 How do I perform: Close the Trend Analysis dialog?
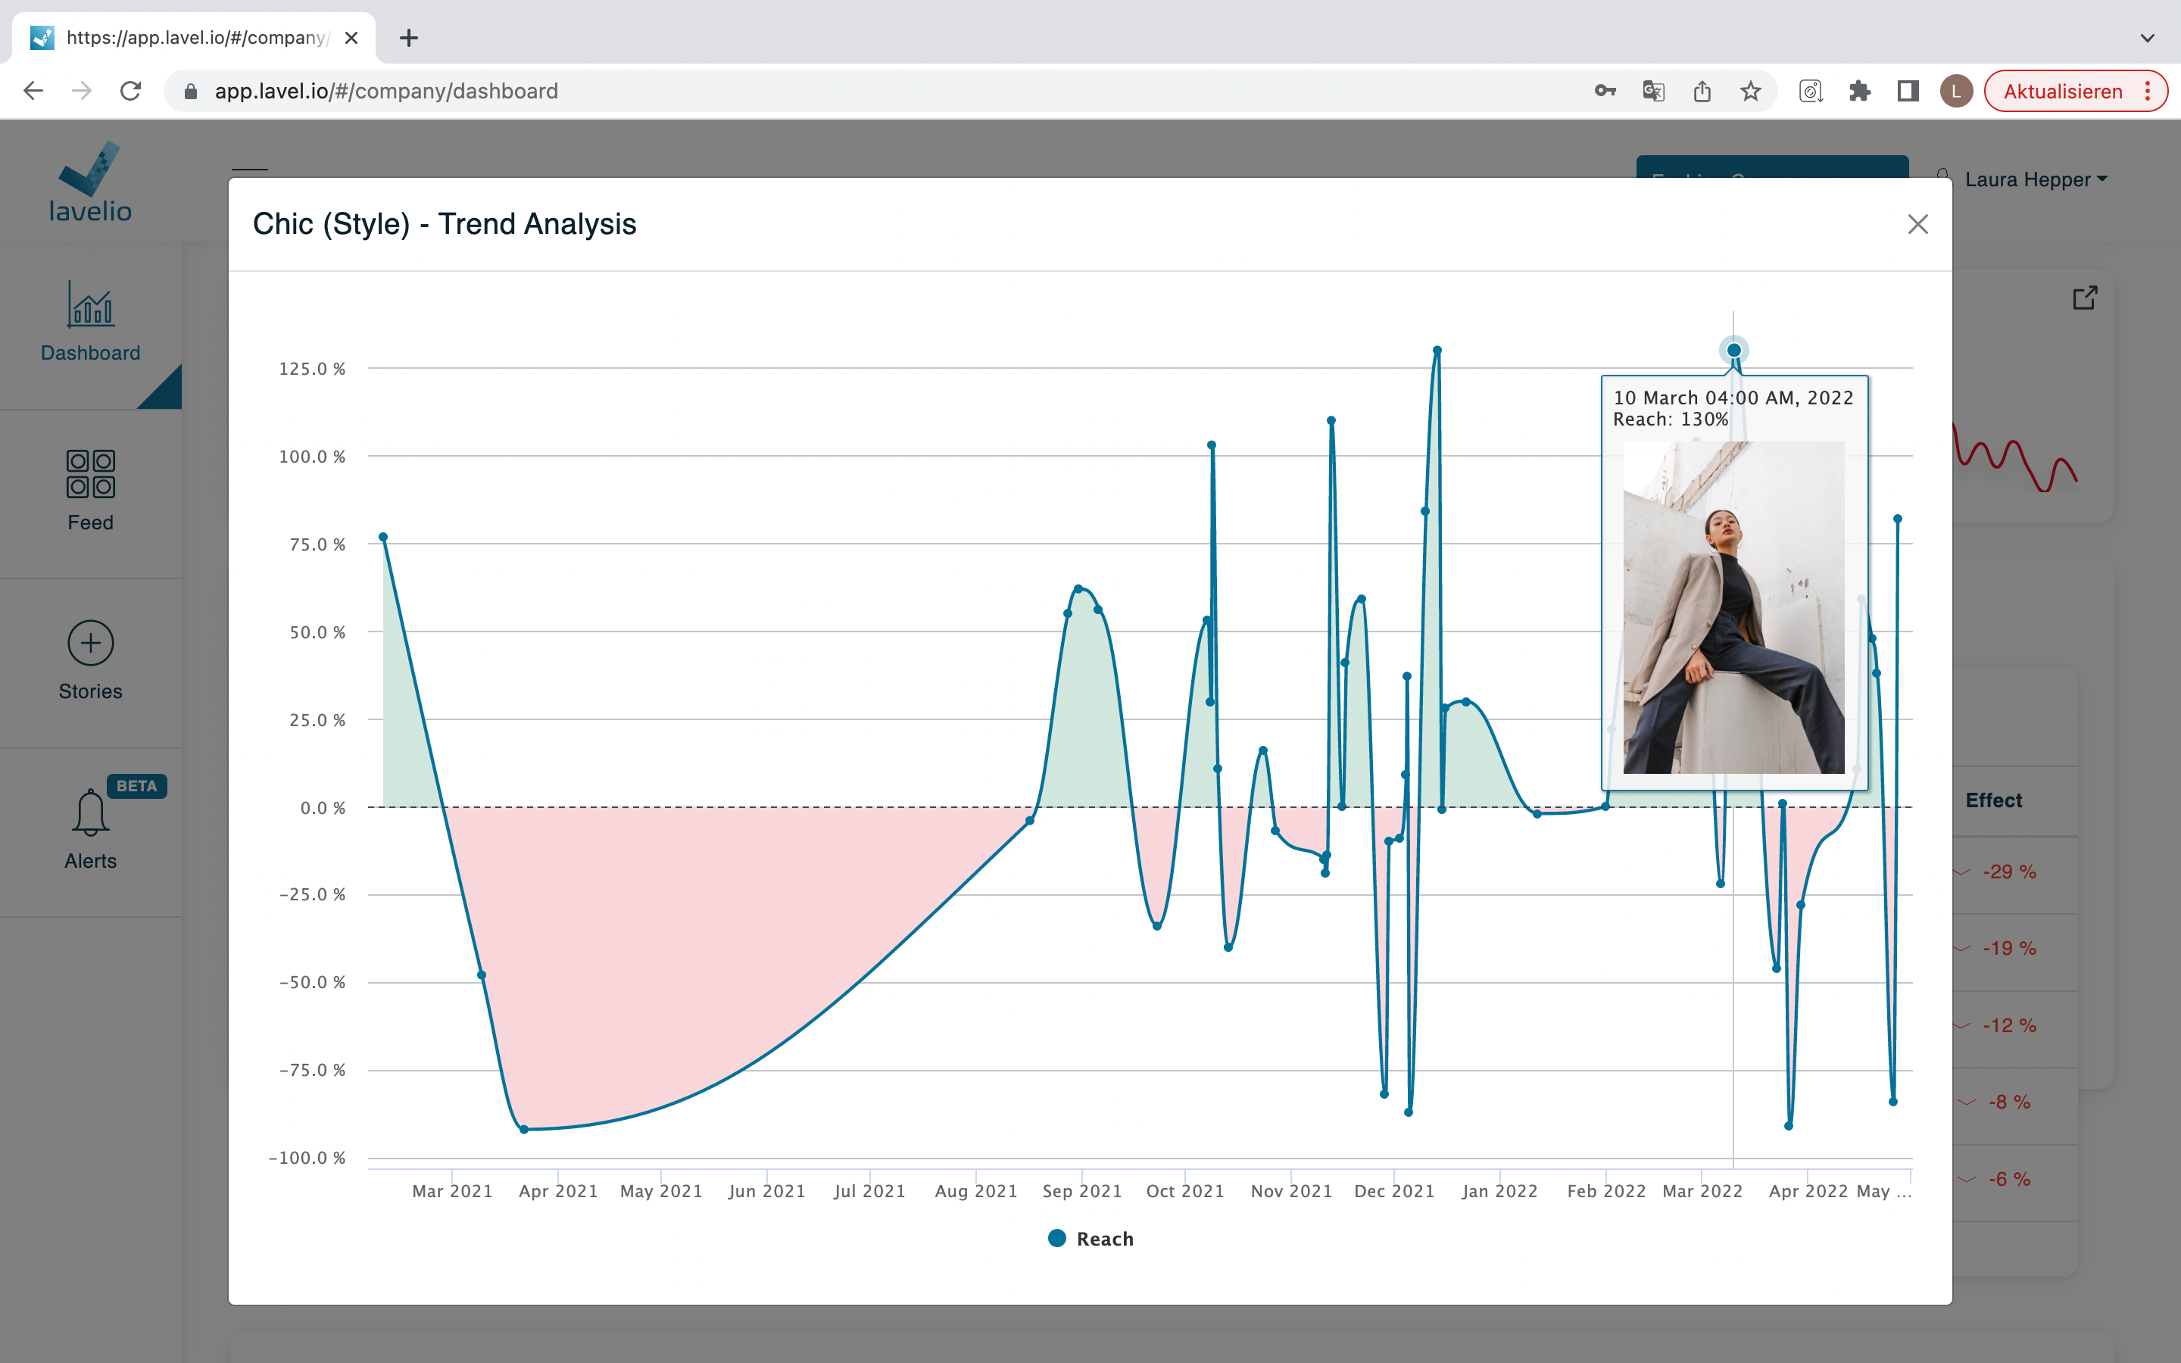(x=1917, y=224)
